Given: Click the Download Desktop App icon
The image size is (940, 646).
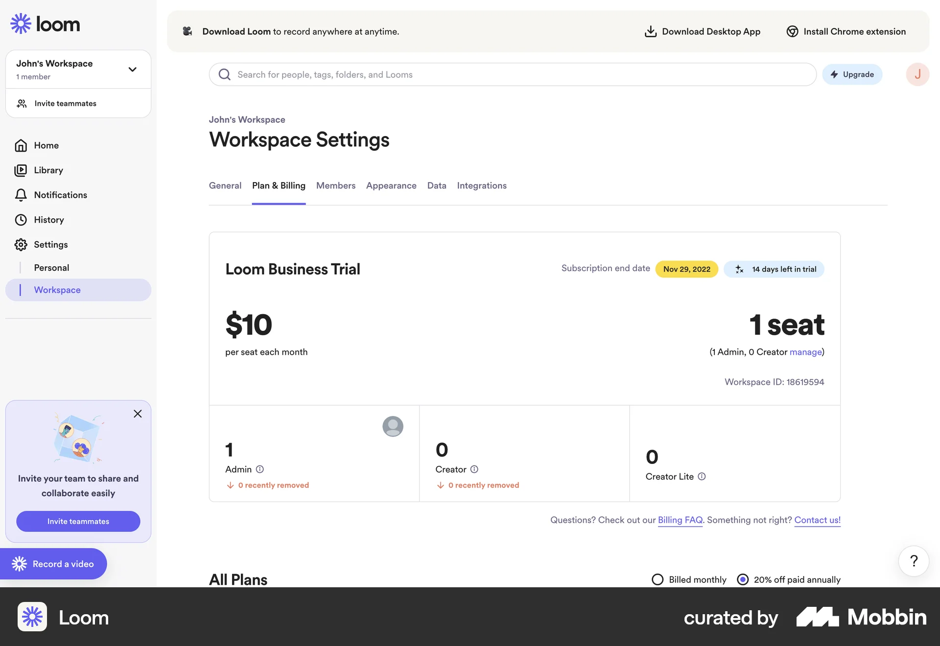Looking at the screenshot, I should pos(650,31).
